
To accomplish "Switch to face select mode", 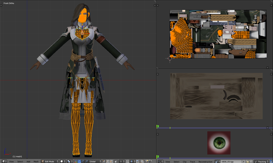I will tap(111, 161).
